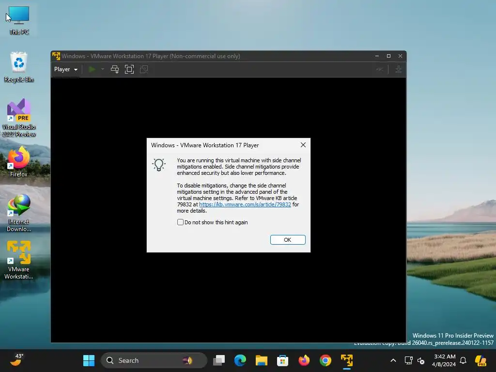Close the VMware Workstation Player window

pos(400,56)
